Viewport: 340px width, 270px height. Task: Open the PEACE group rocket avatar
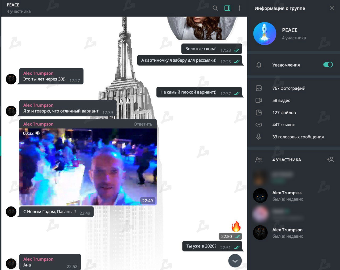[x=265, y=34]
